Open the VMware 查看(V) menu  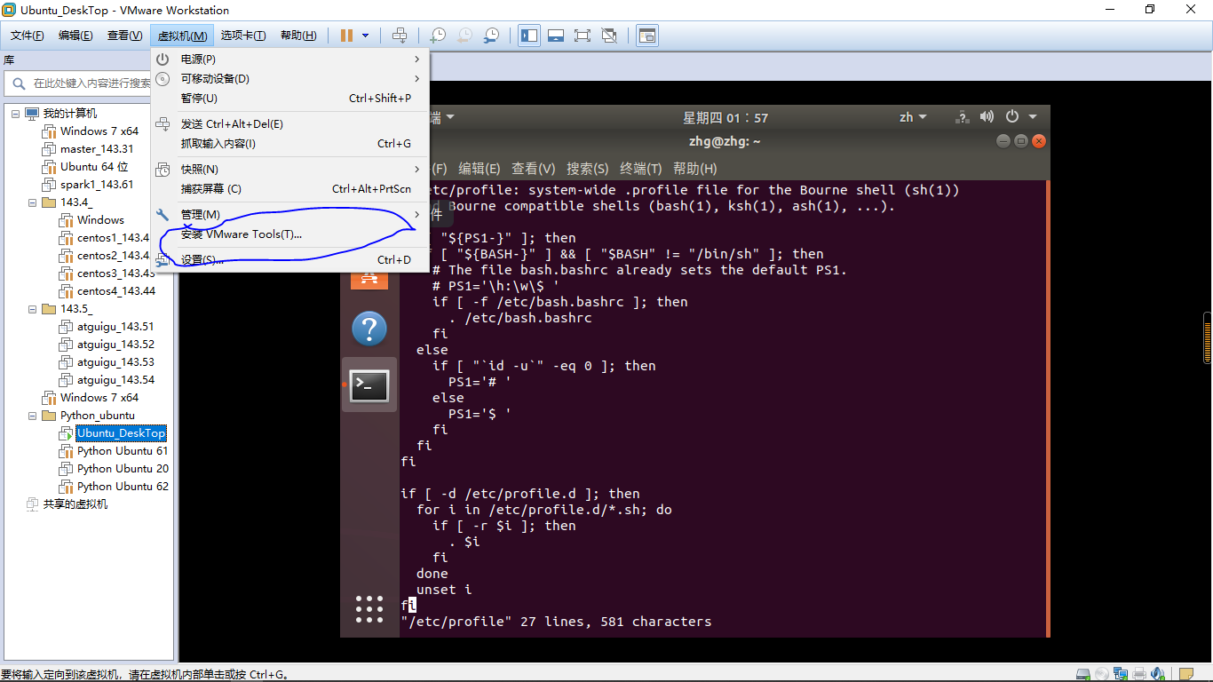pos(124,36)
